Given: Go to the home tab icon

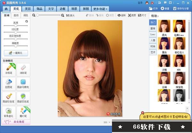Looking at the screenshot, I should coord(6,9).
